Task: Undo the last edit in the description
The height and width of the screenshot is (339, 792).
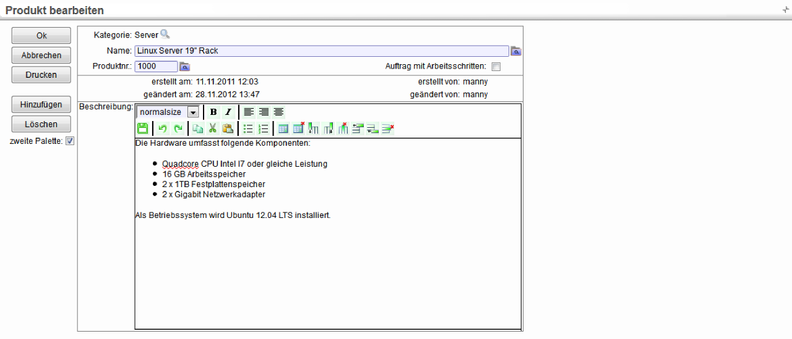Action: pos(163,128)
